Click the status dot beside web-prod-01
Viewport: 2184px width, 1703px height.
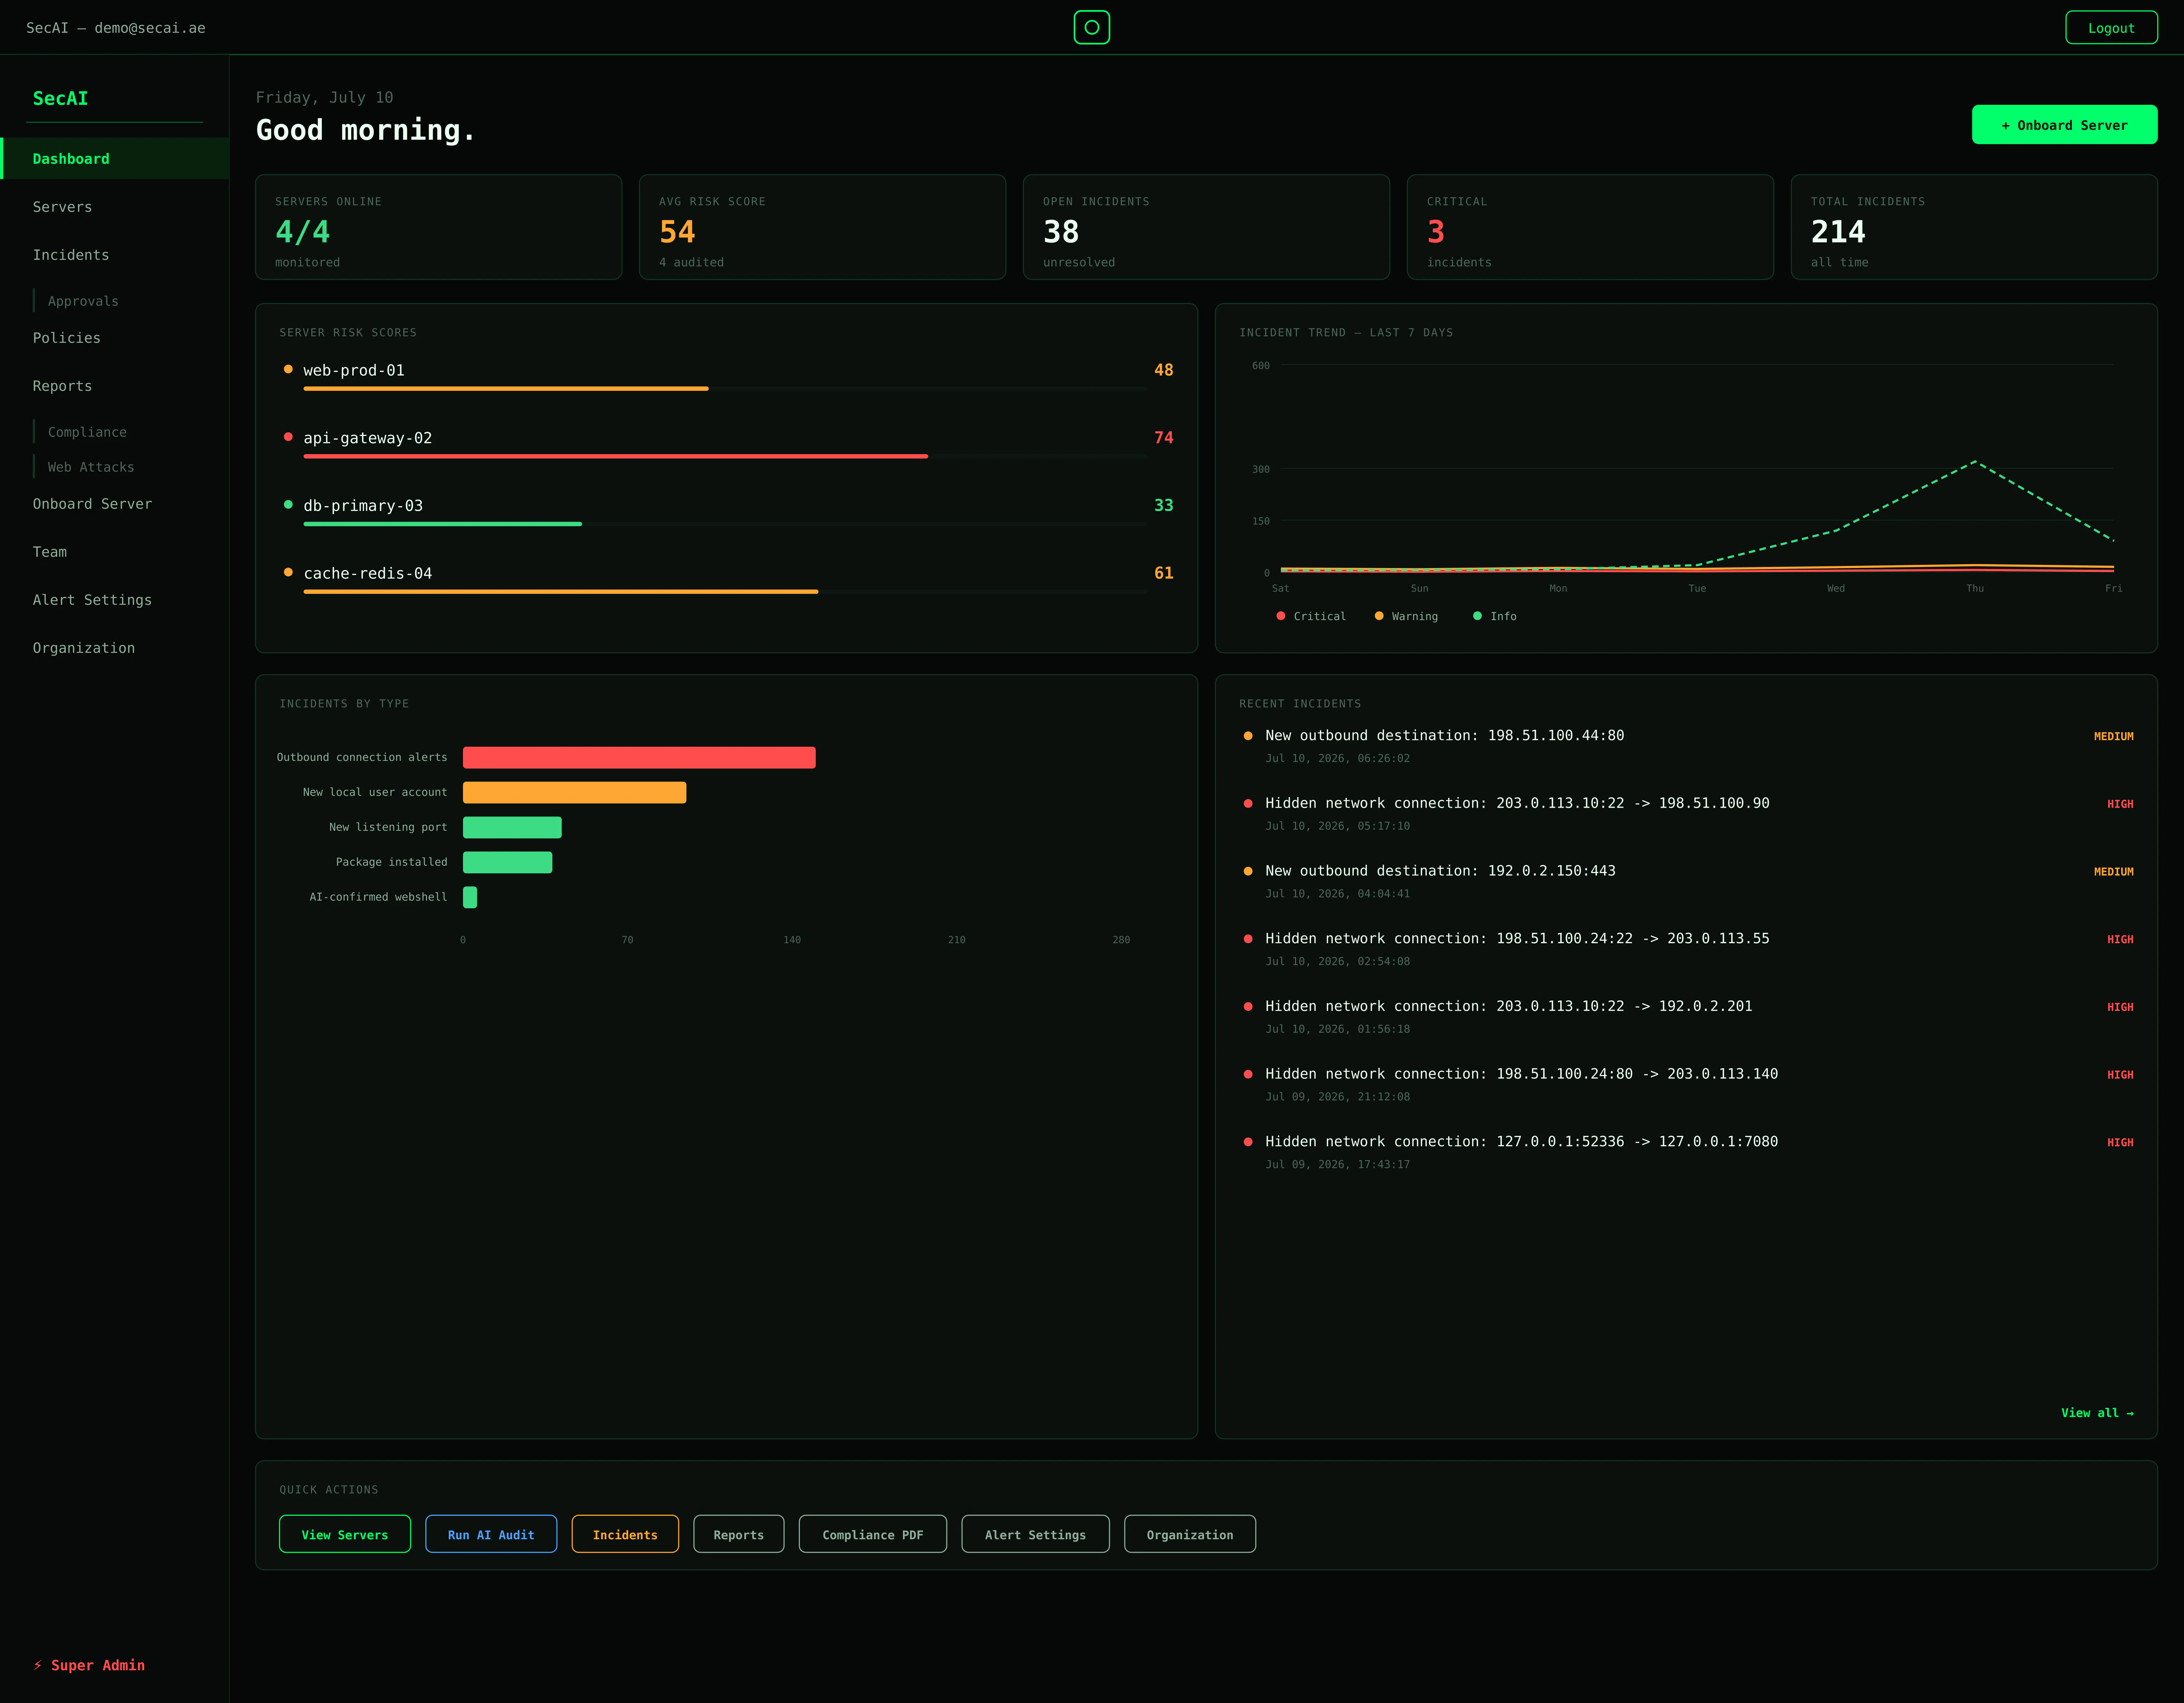point(288,369)
